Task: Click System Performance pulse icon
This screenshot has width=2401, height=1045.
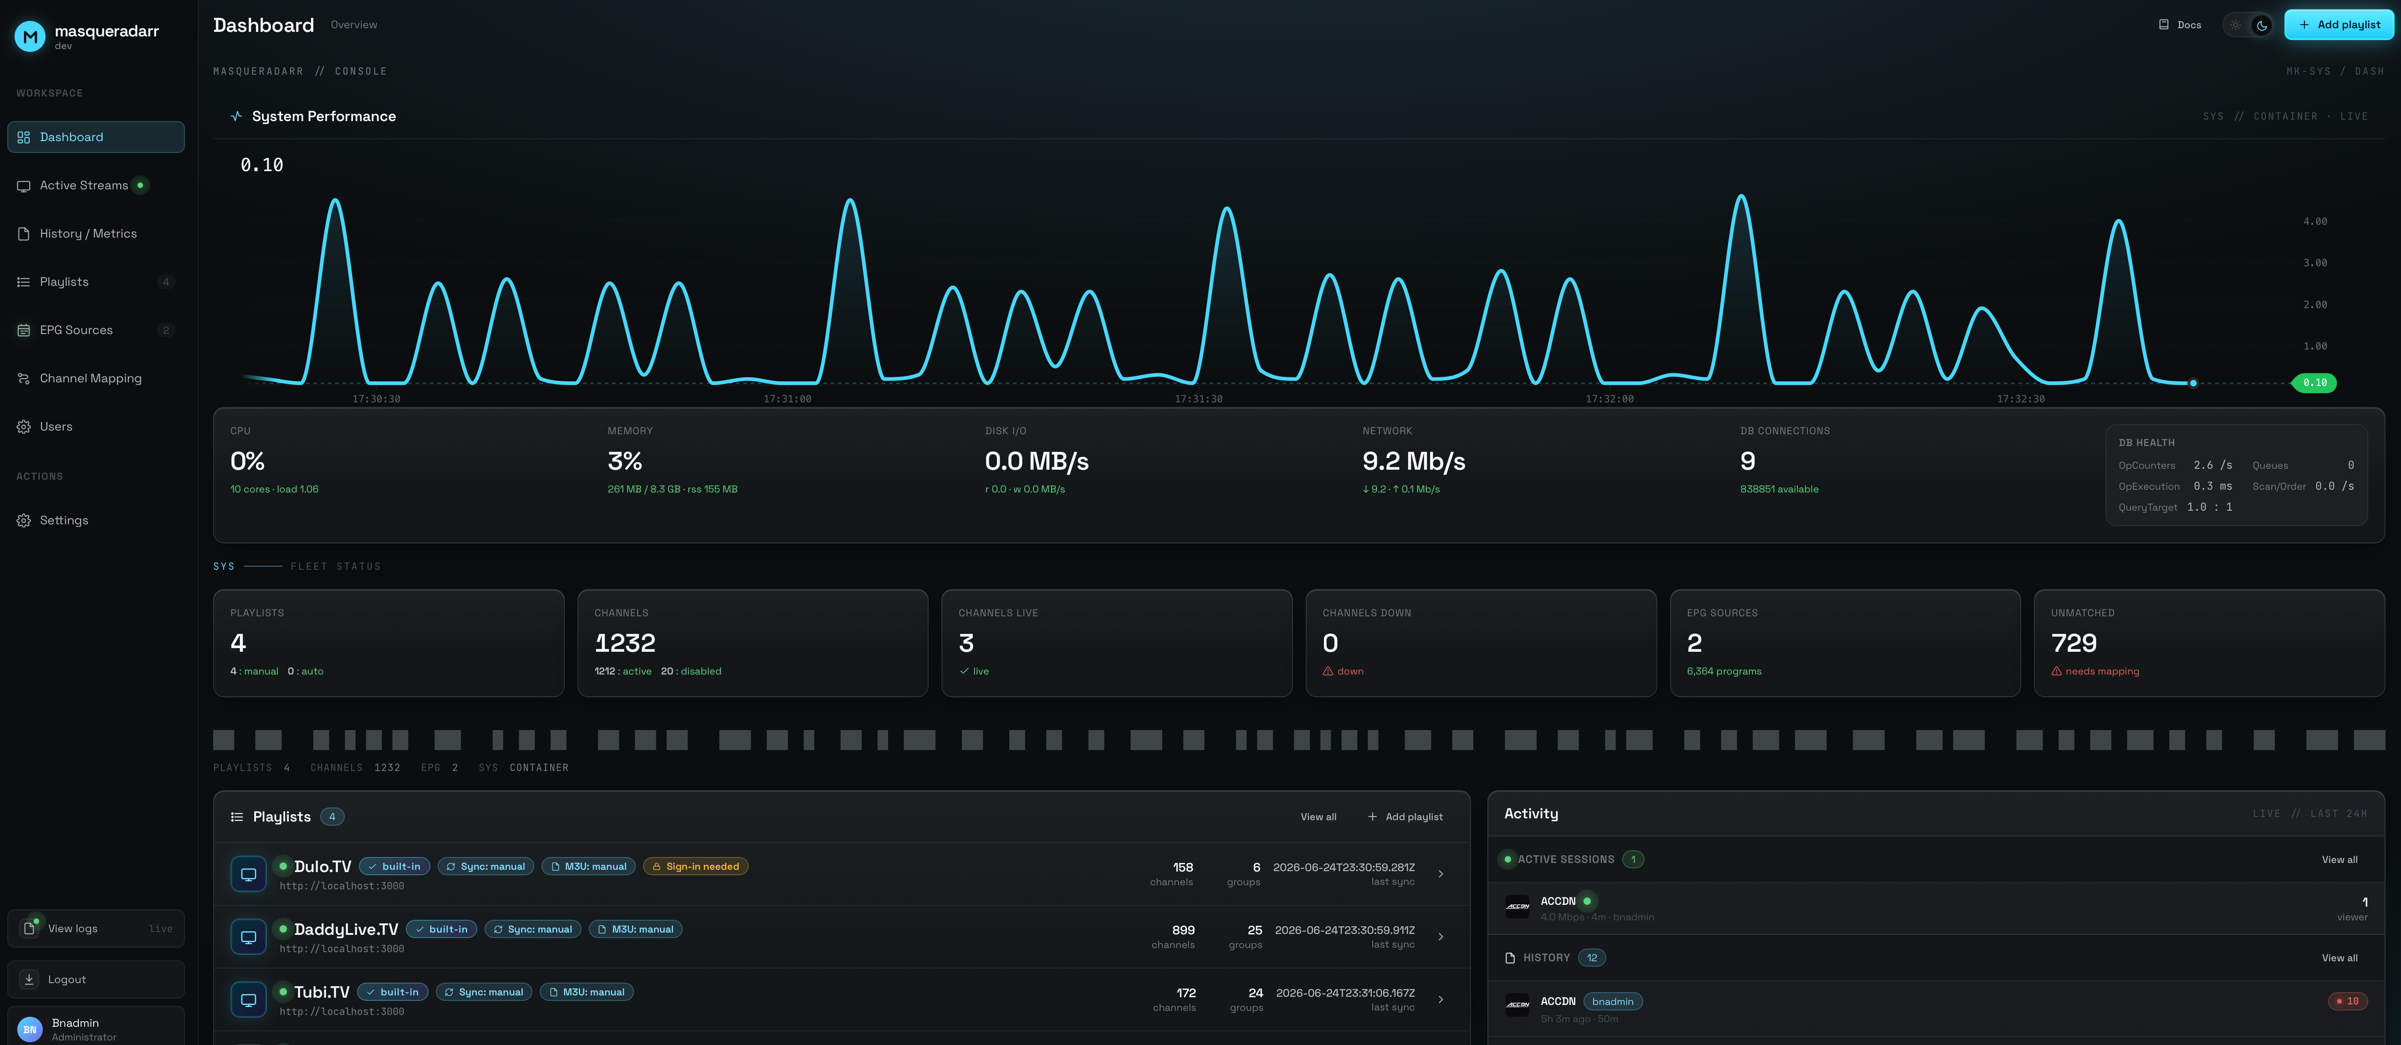Action: [237, 117]
